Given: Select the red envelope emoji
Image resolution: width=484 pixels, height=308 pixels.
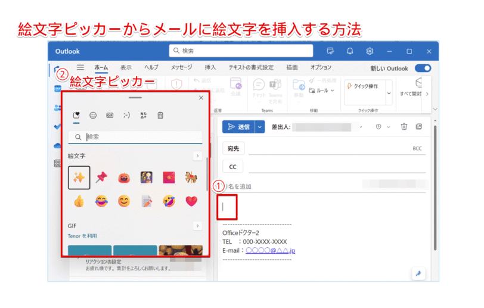Looking at the screenshot, I should pyautogui.click(x=169, y=178).
